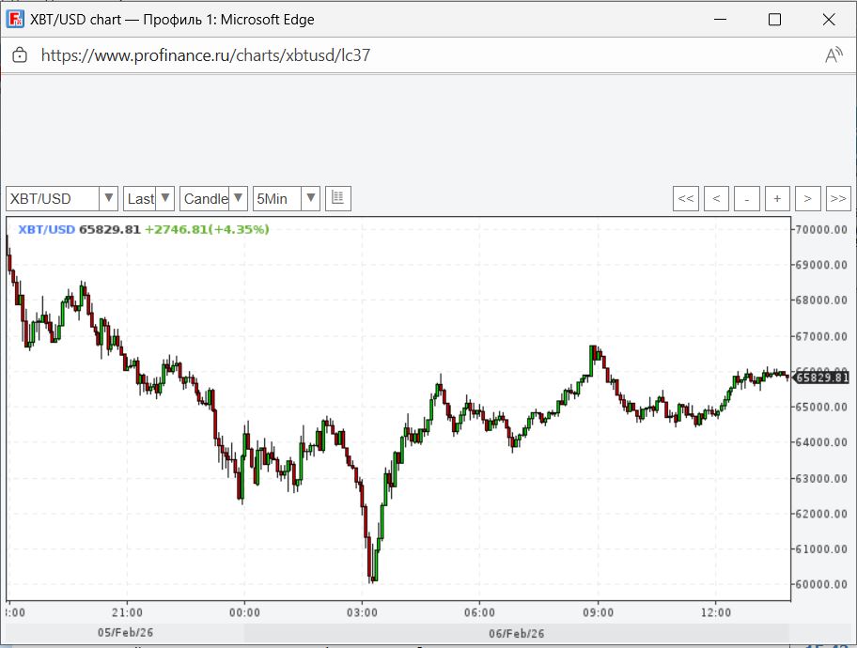Click the ProFinance favicon in title bar
The width and height of the screenshot is (857, 648).
(x=15, y=19)
